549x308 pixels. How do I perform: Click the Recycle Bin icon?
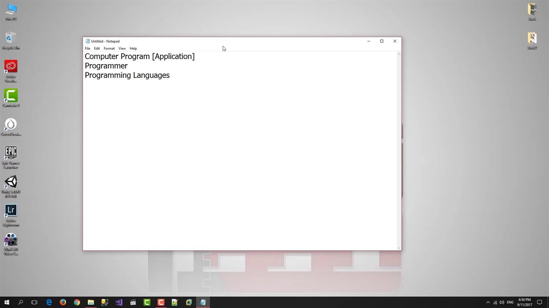[x=11, y=38]
